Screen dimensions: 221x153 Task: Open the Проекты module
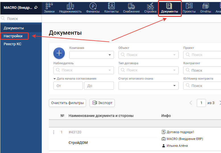pos(189,8)
